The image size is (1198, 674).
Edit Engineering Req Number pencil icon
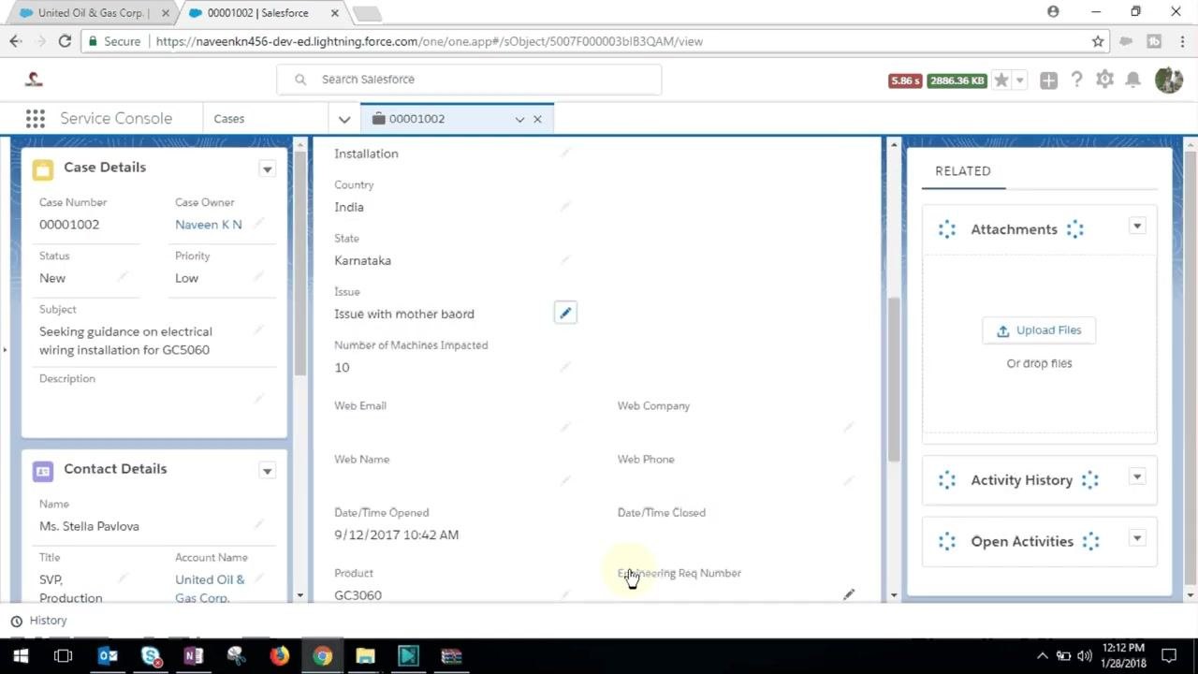[849, 594]
